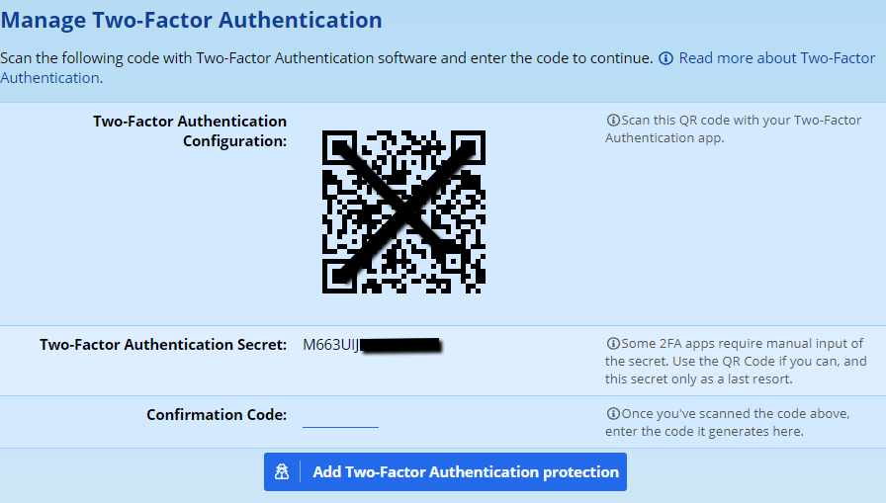Click the crossed-out QR code image
This screenshot has width=886, height=503.
click(403, 211)
